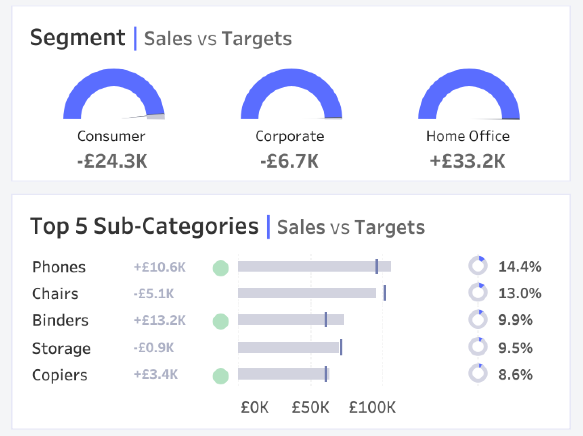Click the +£33.2K Home Office value

(x=468, y=161)
